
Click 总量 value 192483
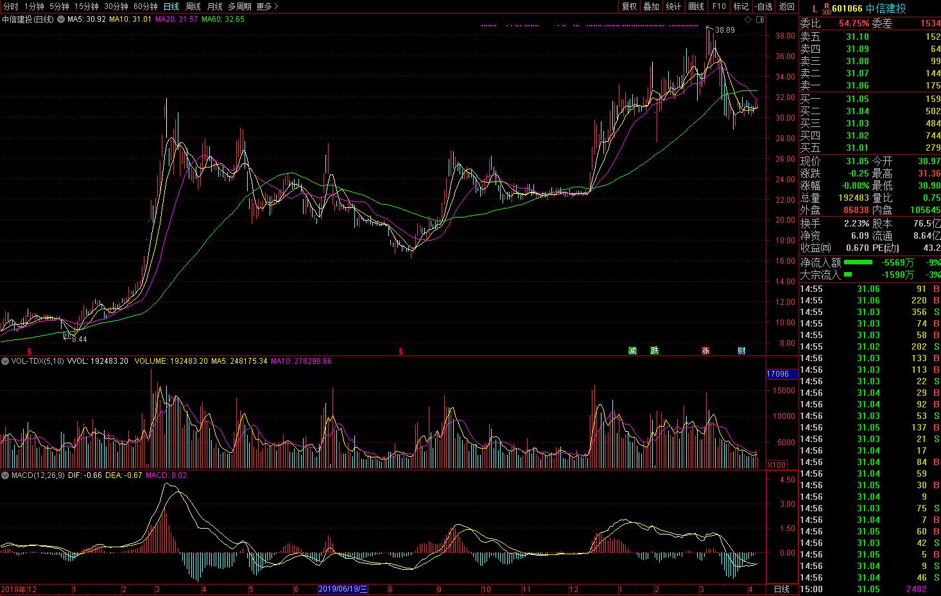854,198
